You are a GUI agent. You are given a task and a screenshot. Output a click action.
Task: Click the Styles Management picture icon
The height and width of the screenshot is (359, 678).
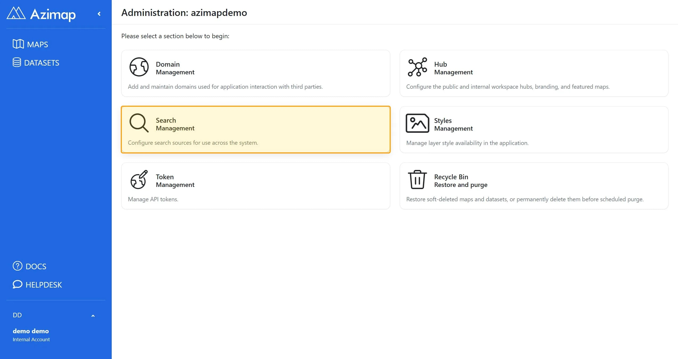[x=417, y=123]
